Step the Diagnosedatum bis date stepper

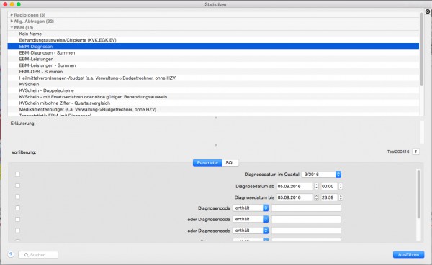(316, 197)
